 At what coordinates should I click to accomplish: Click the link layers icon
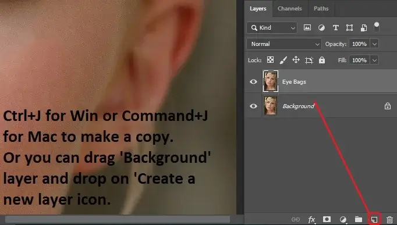click(296, 219)
